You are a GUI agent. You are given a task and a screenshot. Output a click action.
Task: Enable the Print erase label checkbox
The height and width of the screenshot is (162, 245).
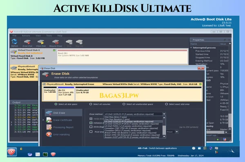[x=91, y=132]
